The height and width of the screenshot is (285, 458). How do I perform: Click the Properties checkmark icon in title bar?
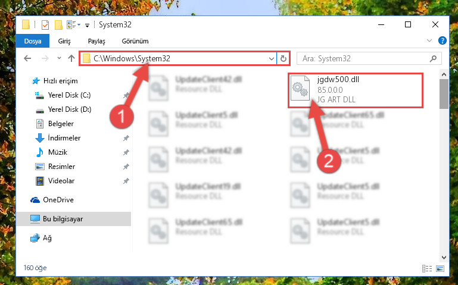click(x=45, y=25)
